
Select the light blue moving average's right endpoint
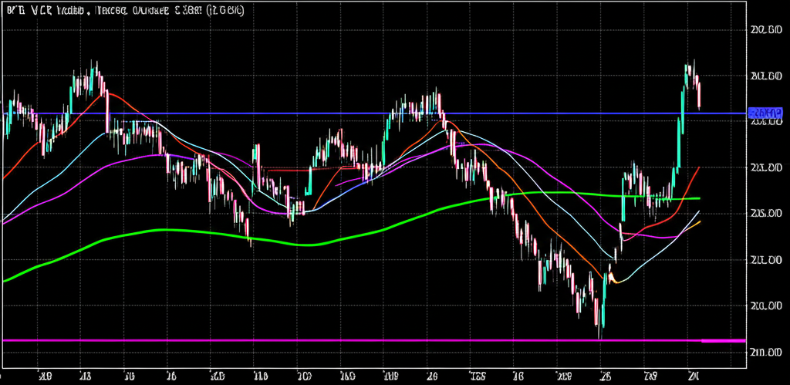pos(700,210)
